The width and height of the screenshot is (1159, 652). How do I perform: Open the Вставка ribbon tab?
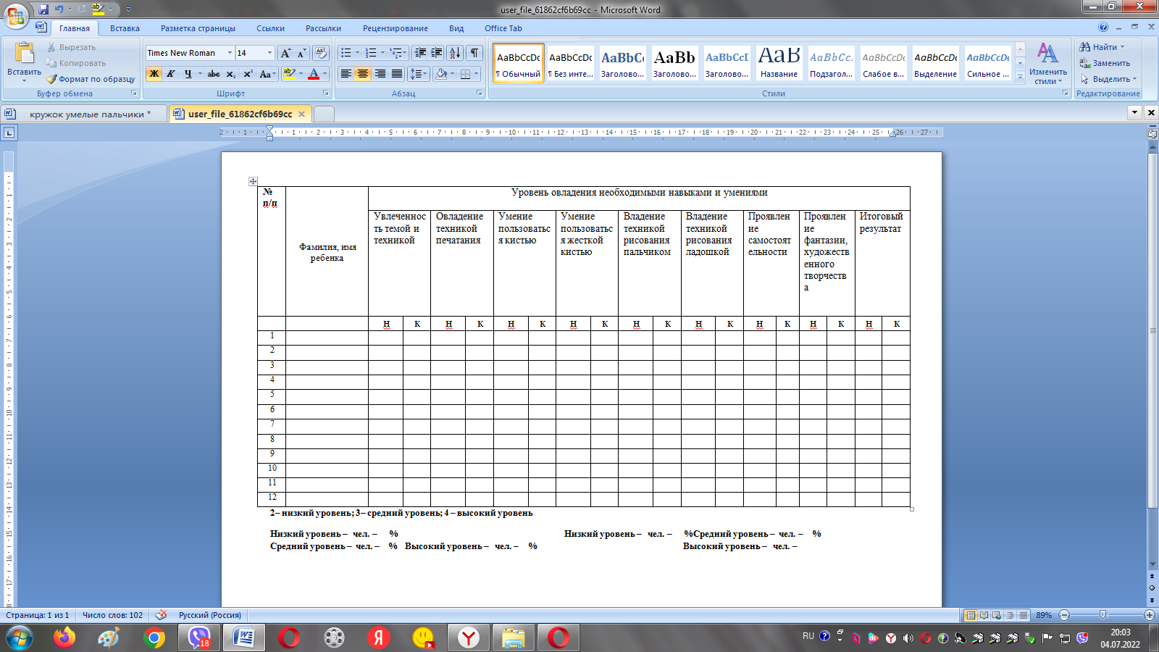[x=125, y=28]
